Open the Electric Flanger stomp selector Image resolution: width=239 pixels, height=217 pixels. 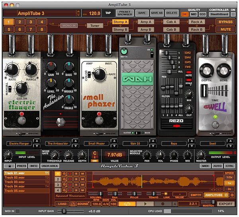[19, 144]
